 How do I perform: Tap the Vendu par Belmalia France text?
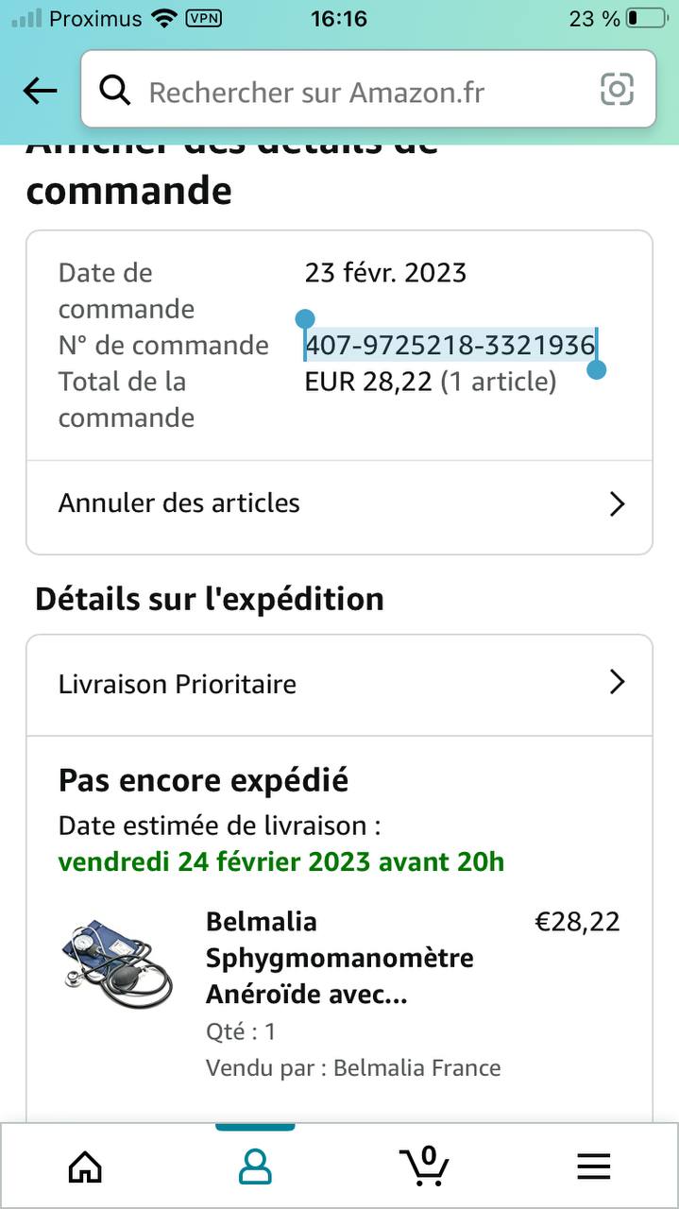tap(353, 1068)
